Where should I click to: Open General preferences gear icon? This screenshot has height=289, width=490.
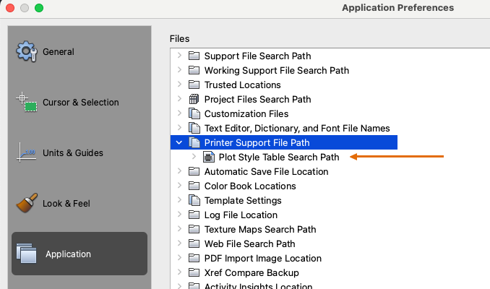[27, 52]
